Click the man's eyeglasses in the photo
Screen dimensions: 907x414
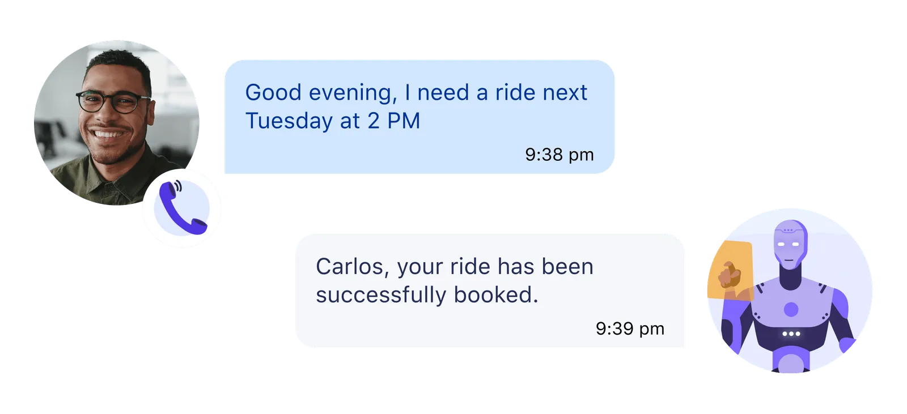[x=113, y=103]
